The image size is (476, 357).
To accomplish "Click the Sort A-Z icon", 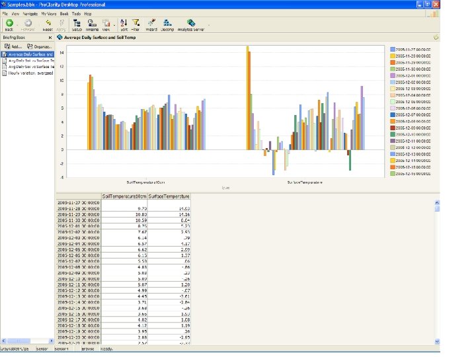I will pos(124,24).
